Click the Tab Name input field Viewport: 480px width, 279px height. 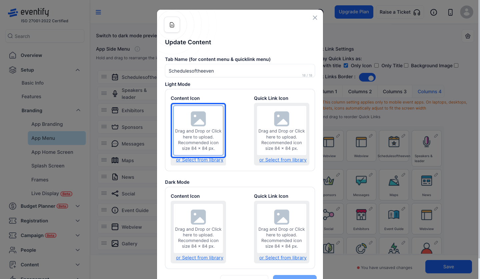[240, 71]
